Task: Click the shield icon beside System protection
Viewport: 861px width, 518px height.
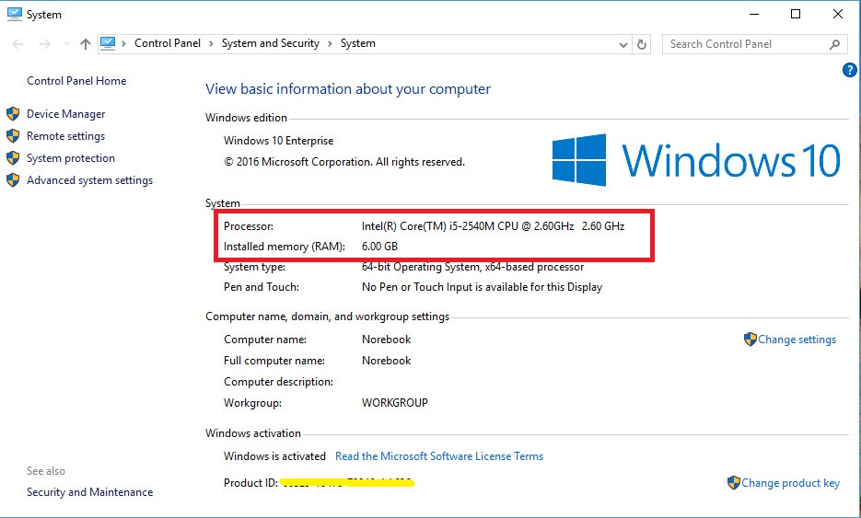Action: tap(13, 158)
